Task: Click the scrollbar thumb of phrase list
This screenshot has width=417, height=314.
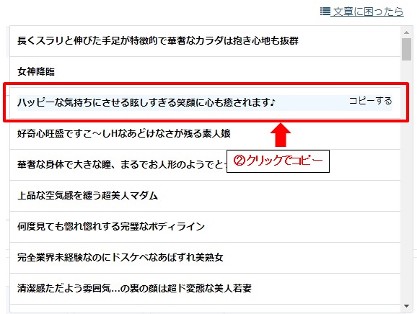Action: pos(406,50)
